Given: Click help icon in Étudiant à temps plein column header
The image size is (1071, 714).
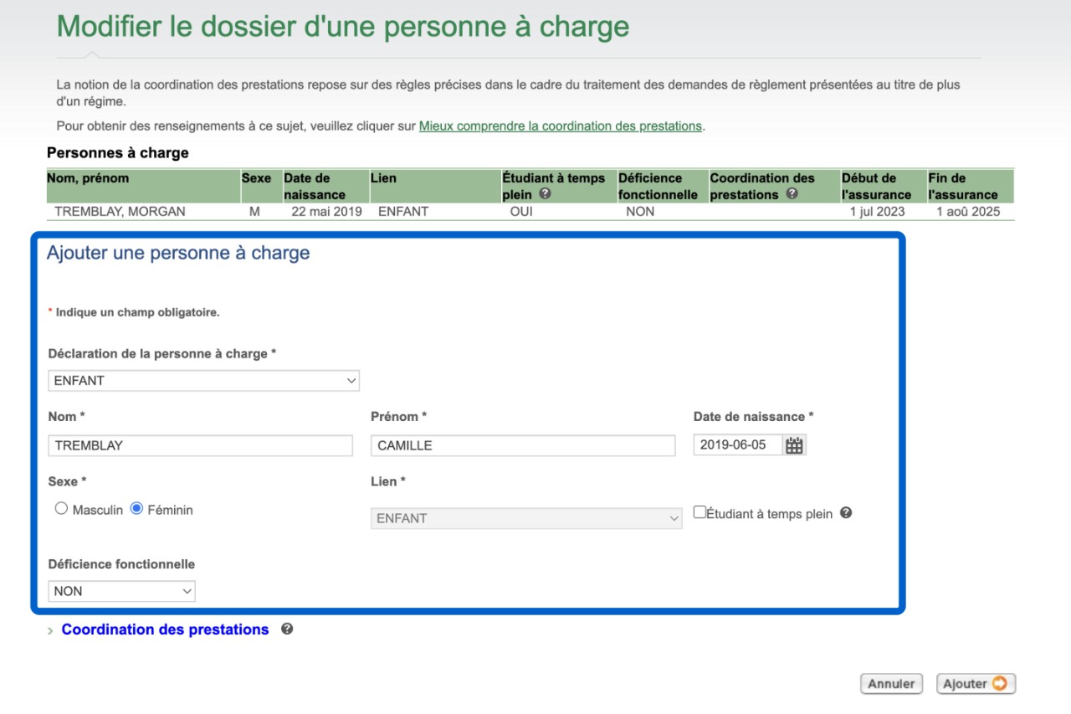Looking at the screenshot, I should click(x=546, y=194).
